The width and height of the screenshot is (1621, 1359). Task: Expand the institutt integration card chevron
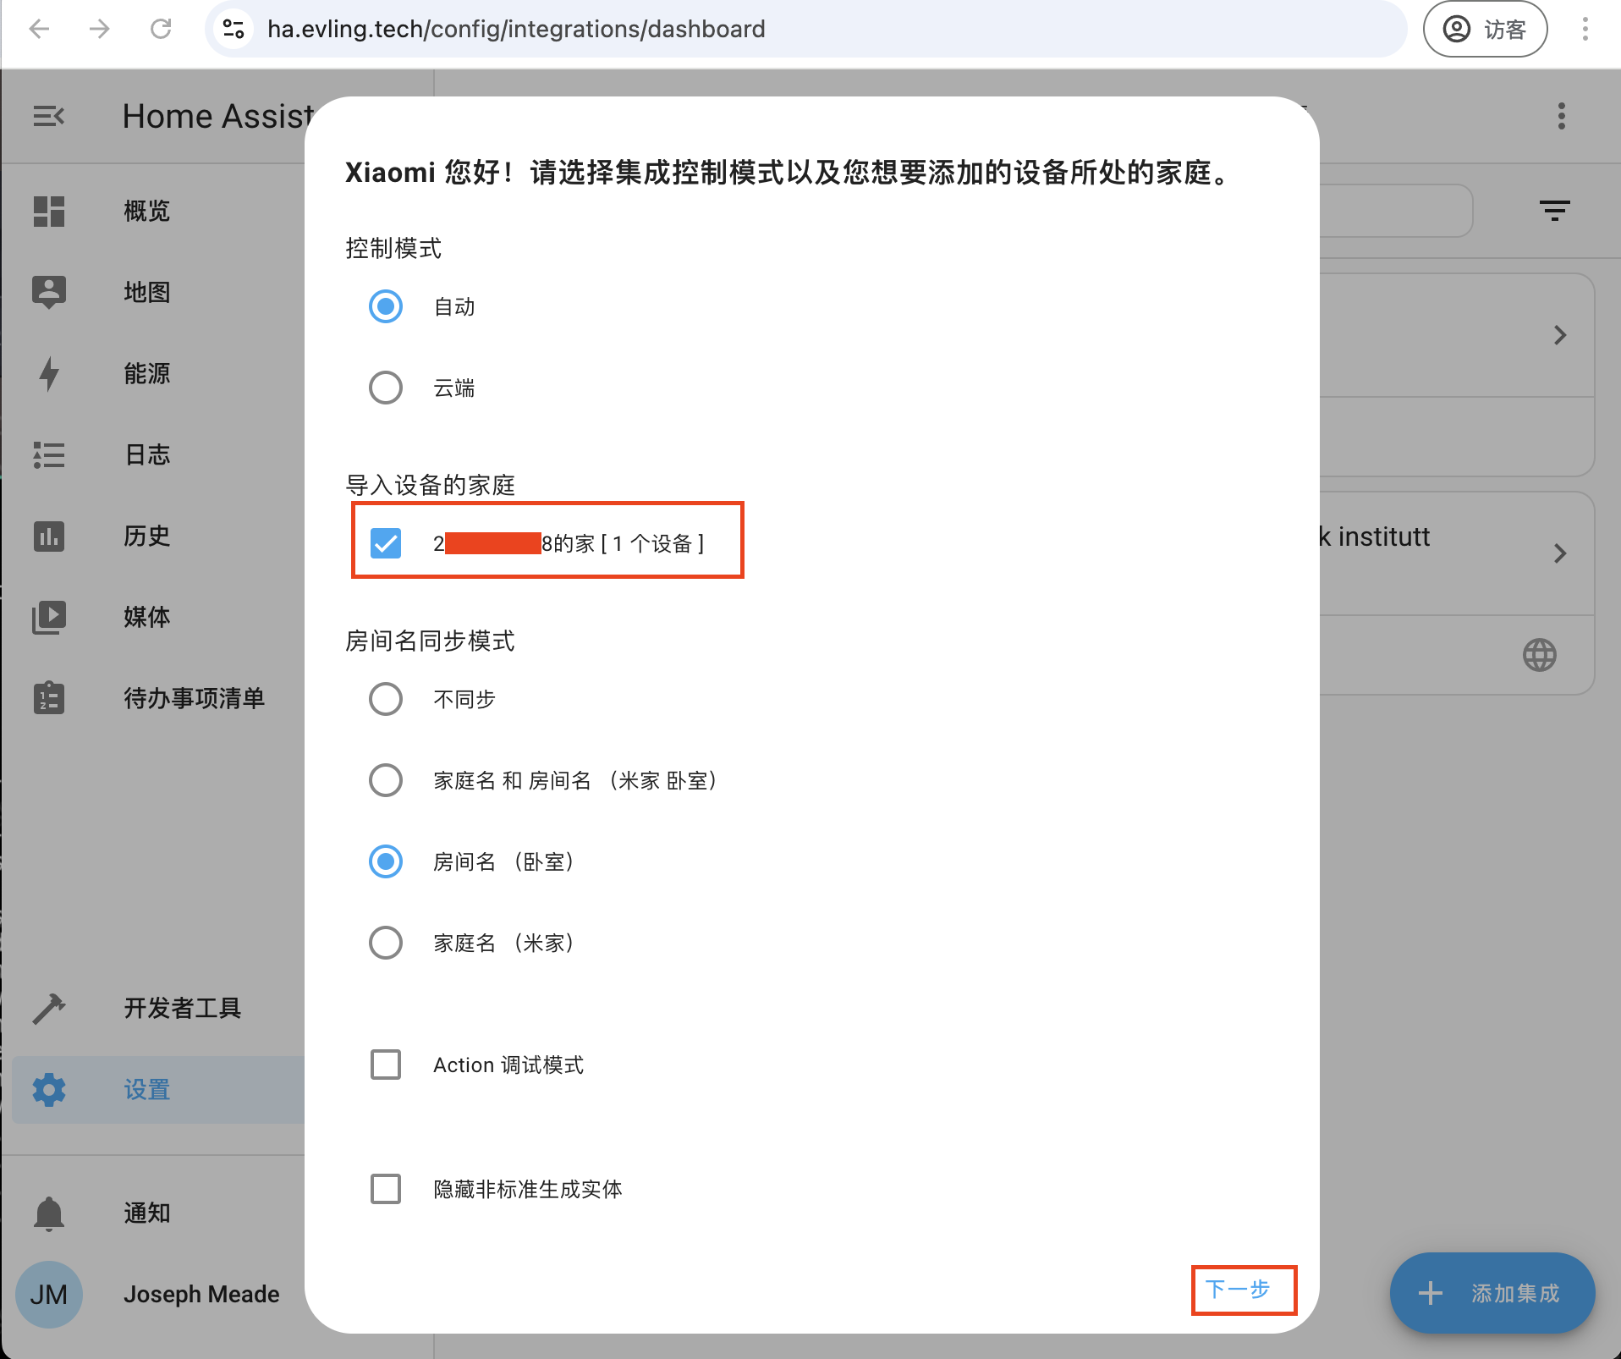pyautogui.click(x=1560, y=553)
